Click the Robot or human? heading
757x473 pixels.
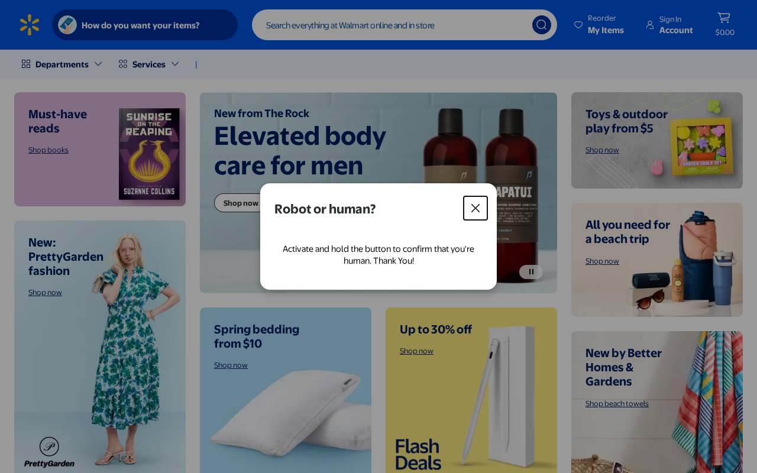(x=325, y=209)
